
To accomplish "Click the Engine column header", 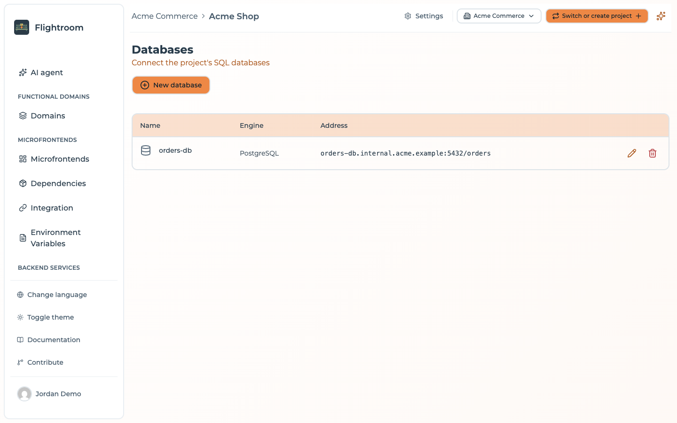I will (x=252, y=125).
